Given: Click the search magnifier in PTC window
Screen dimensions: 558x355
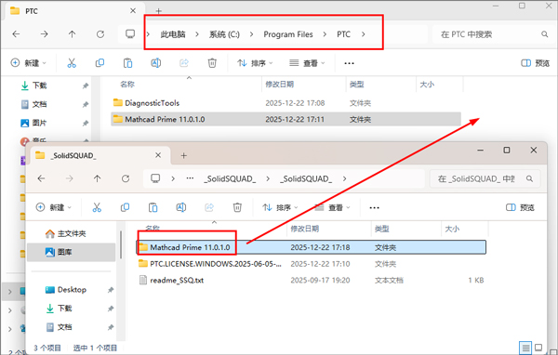Looking at the screenshot, I should 544,34.
